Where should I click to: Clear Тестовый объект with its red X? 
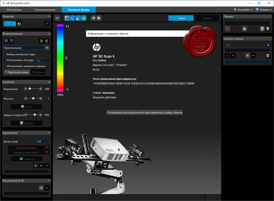pyautogui.click(x=47, y=148)
